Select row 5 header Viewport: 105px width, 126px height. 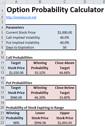(x=3, y=33)
